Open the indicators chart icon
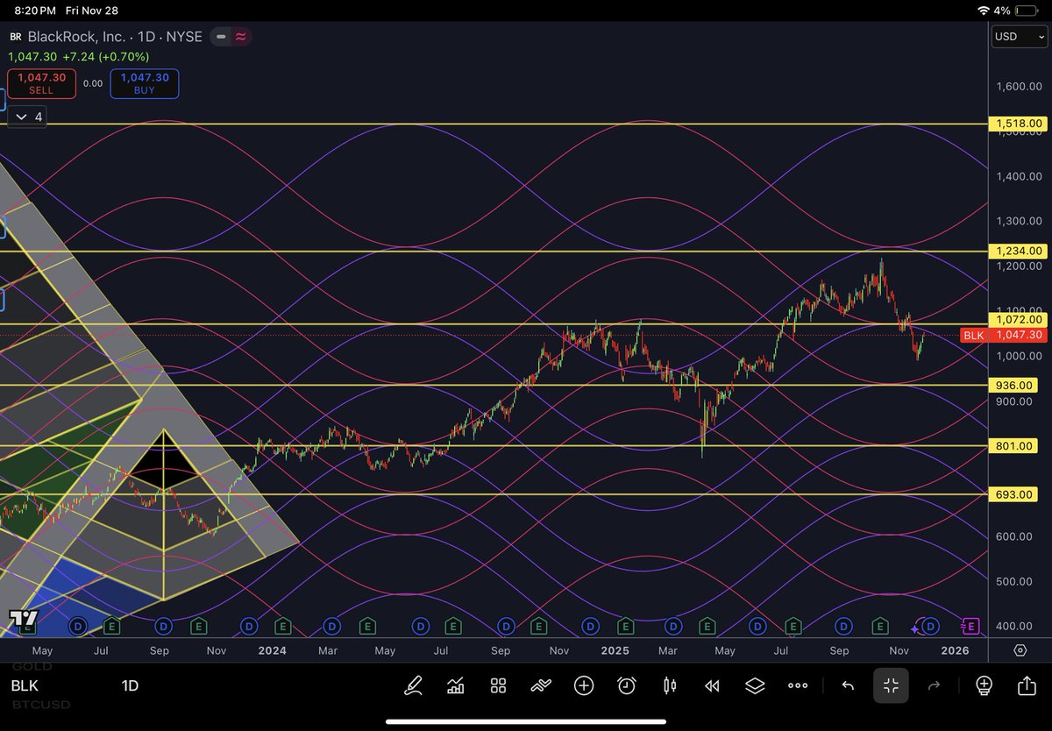Screen dimensions: 1052x731 (456, 685)
